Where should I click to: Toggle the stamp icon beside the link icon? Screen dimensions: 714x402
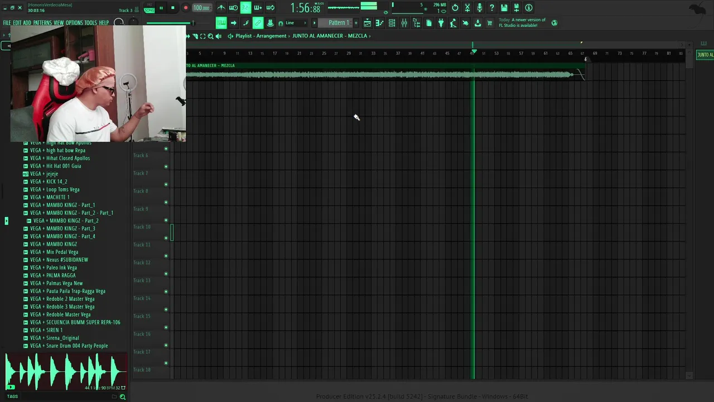(270, 23)
